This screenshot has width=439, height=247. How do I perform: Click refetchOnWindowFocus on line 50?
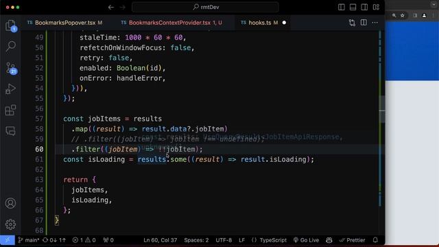pos(121,47)
